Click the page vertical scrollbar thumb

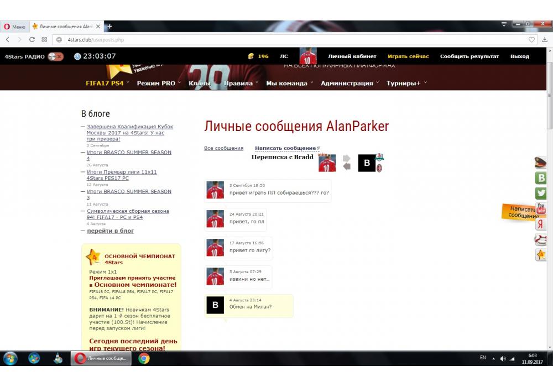[550, 95]
